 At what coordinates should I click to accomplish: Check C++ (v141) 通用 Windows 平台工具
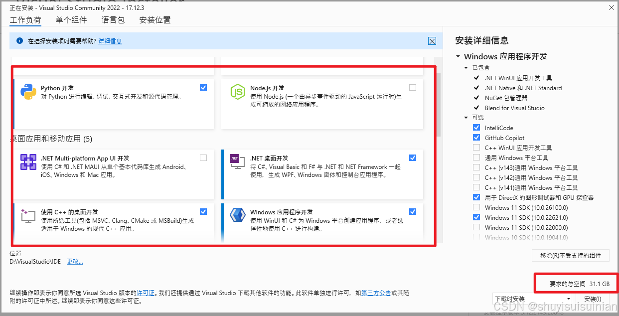[476, 187]
